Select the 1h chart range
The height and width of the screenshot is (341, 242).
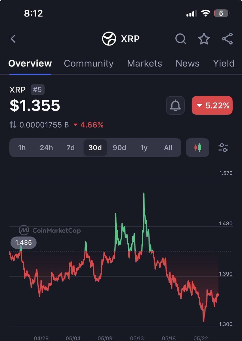[x=22, y=148]
